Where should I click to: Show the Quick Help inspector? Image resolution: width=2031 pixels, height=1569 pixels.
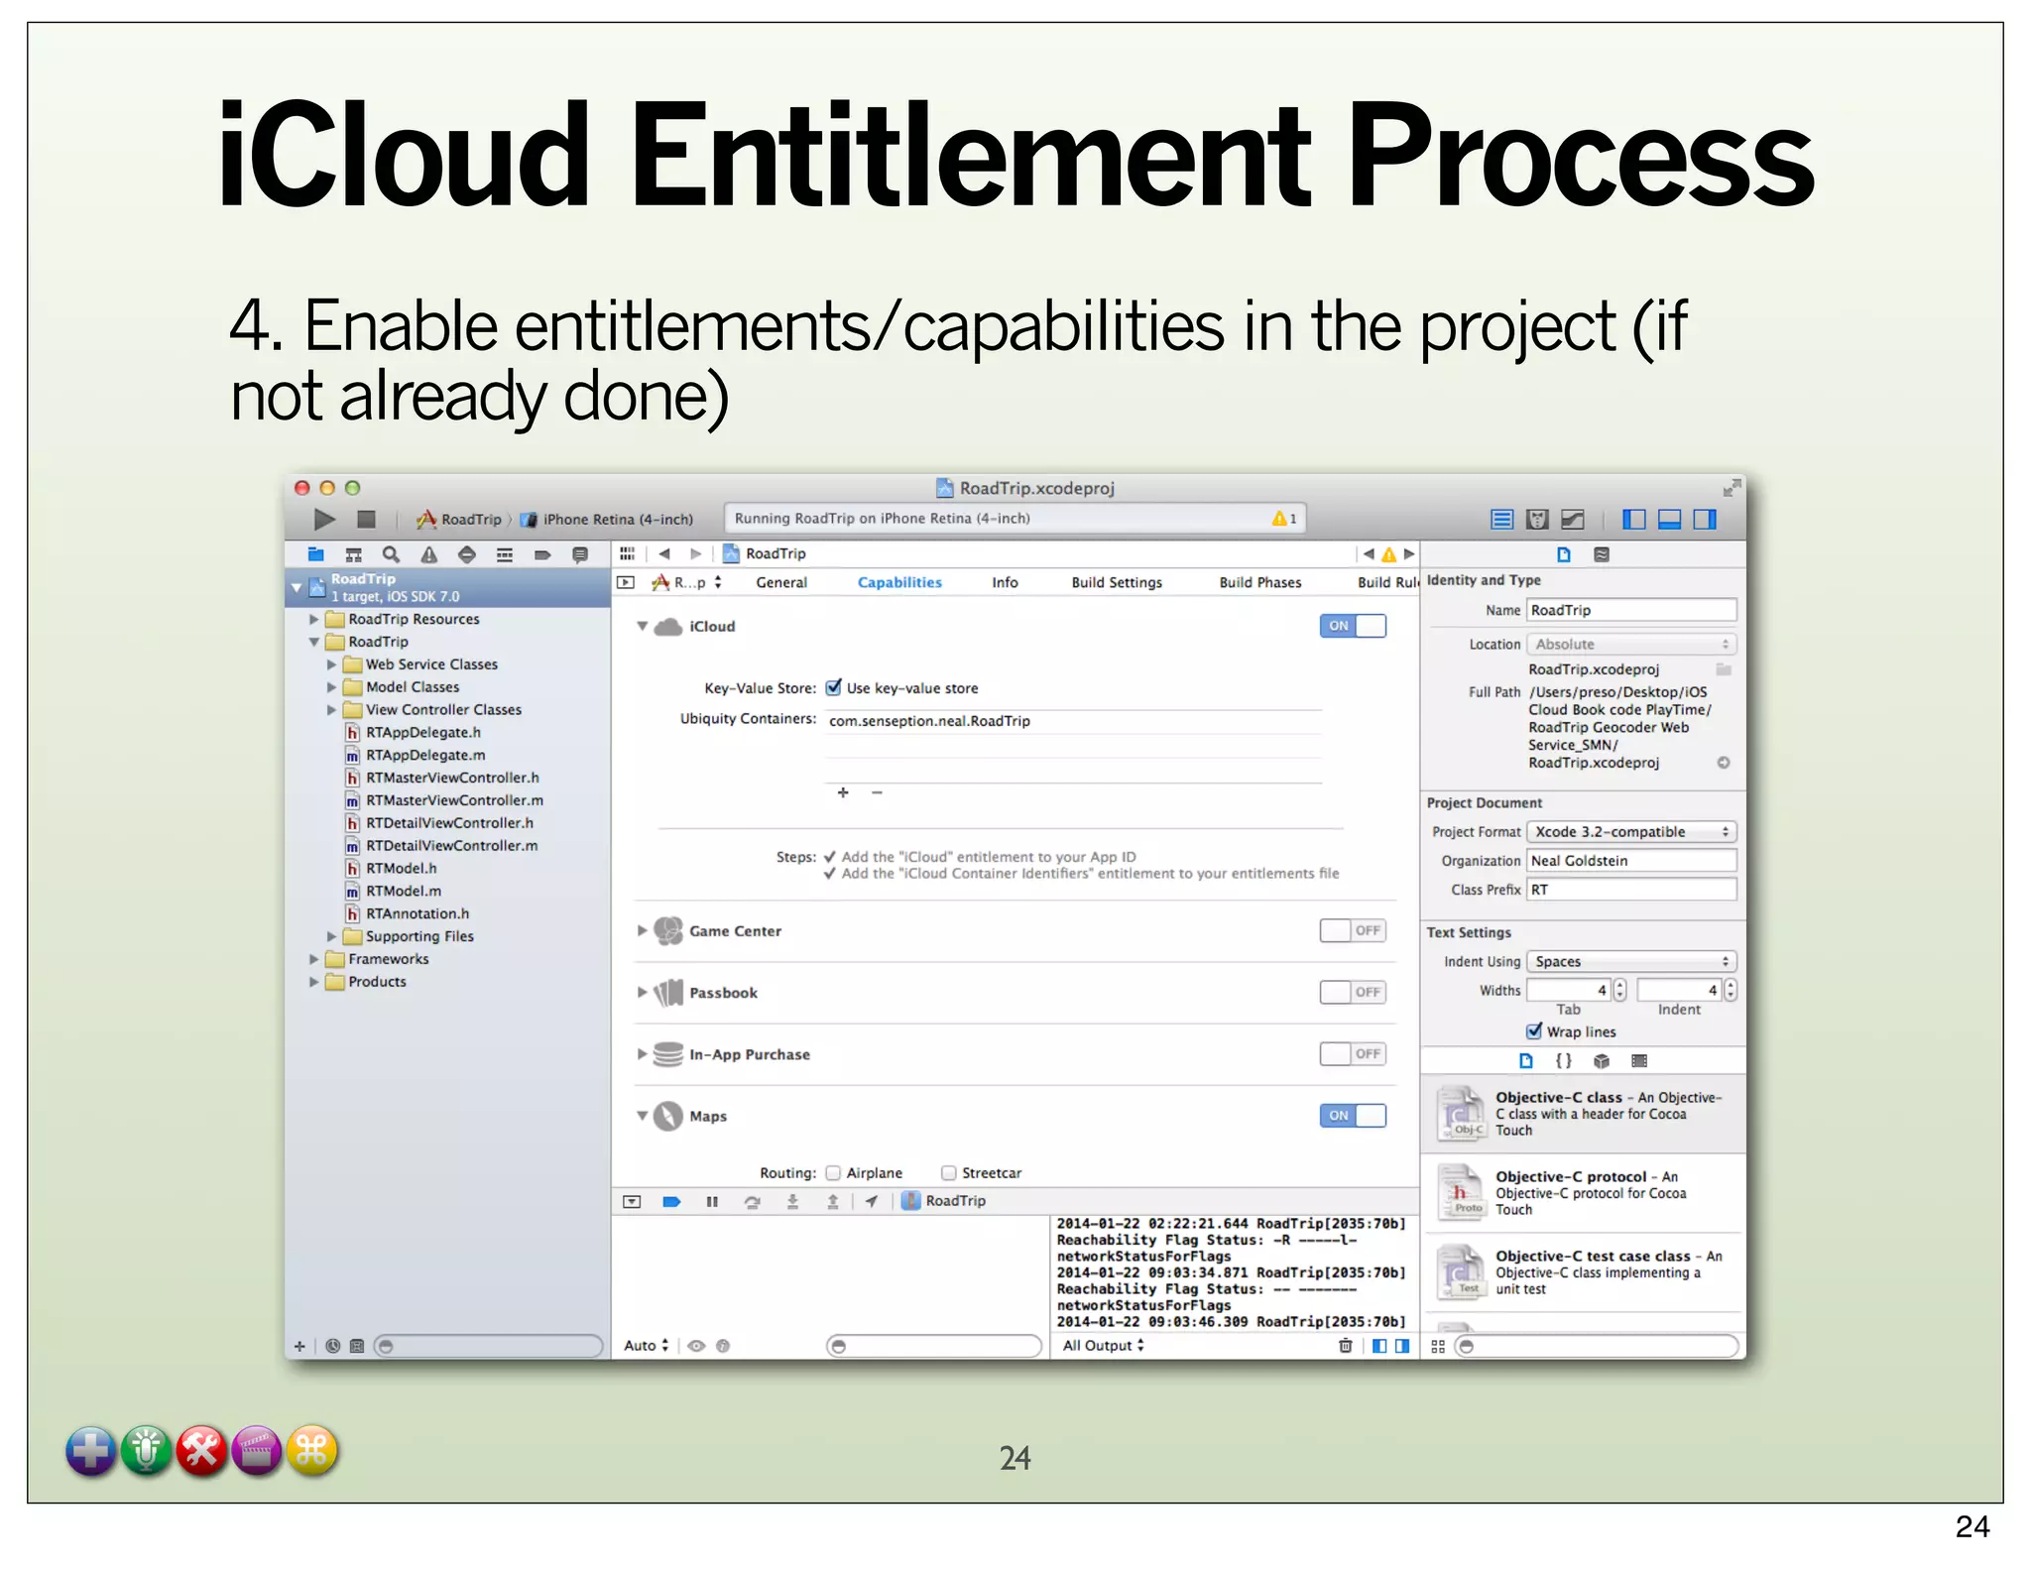[1602, 554]
